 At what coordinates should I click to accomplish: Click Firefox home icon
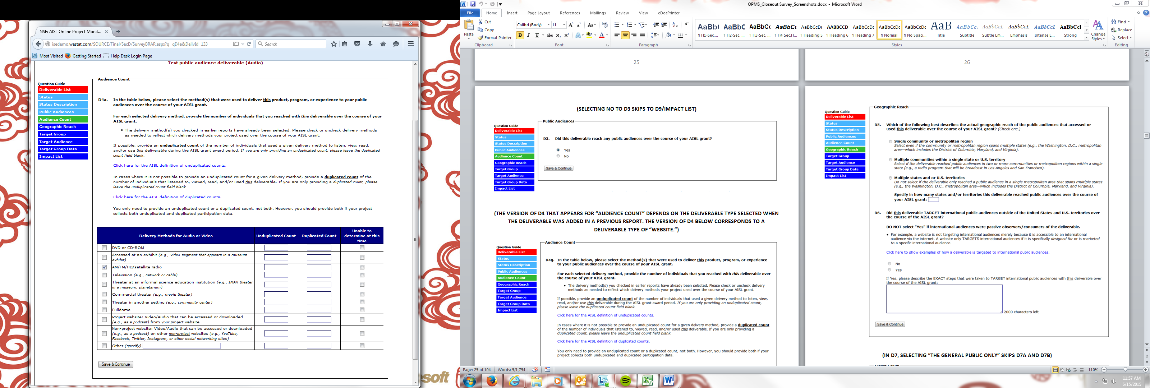coord(383,44)
